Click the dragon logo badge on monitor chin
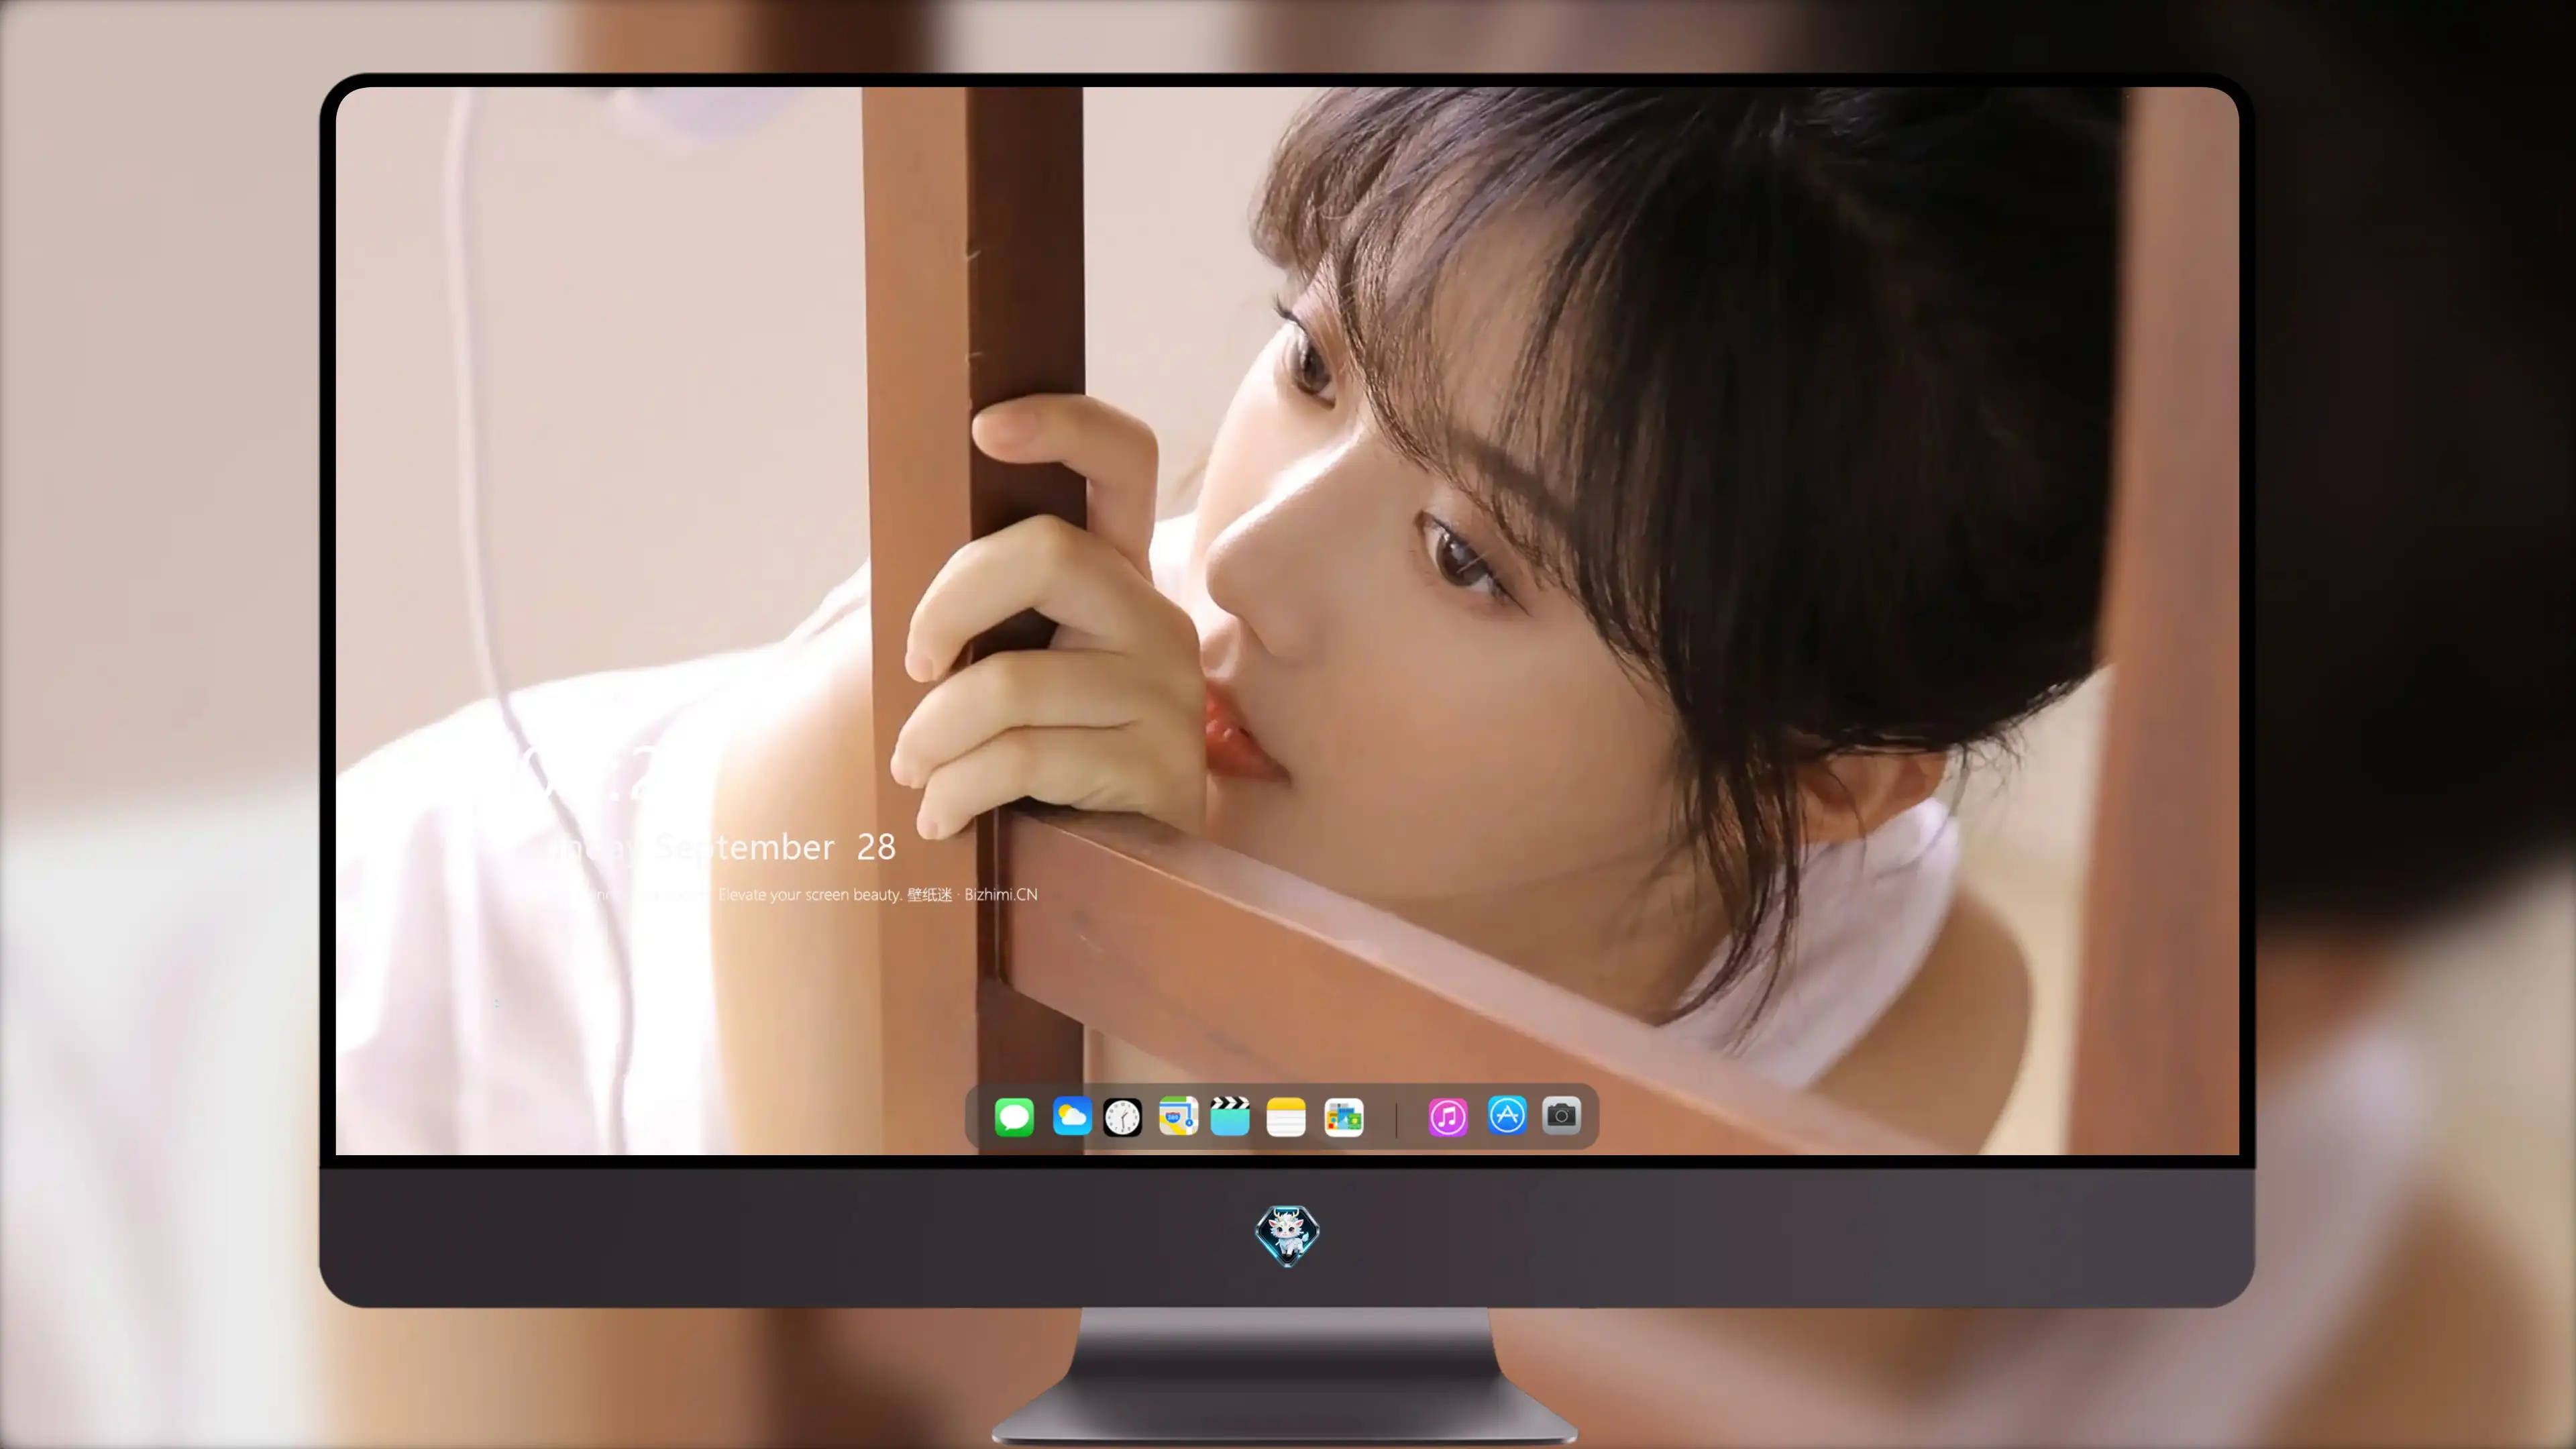Viewport: 2576px width, 1449px height. click(1287, 1236)
